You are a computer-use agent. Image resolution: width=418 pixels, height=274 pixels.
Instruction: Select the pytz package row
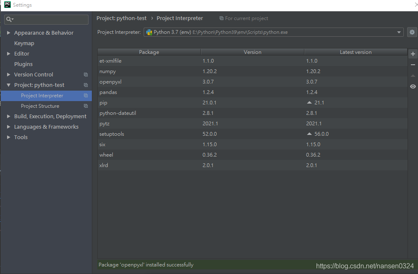253,123
